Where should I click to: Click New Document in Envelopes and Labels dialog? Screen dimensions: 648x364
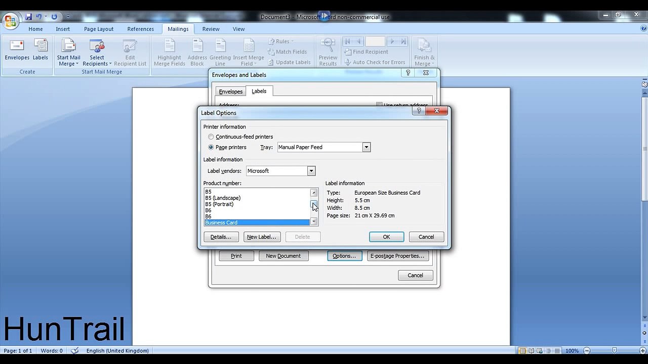pyautogui.click(x=283, y=256)
